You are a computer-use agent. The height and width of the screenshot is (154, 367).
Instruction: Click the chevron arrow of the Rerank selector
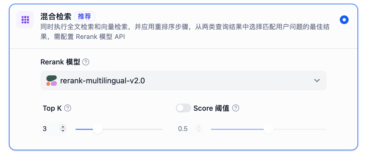317,81
